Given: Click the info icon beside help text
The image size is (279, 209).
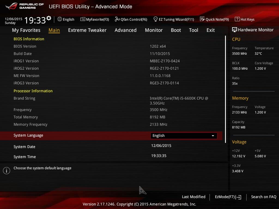Looking at the screenshot, I should tap(7, 171).
